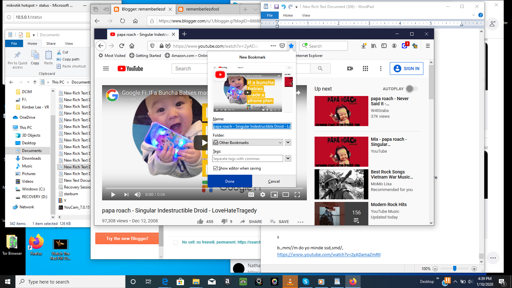Enter fullscreen mode in the video player
Viewport: 512px width, 288px height.
[297, 195]
